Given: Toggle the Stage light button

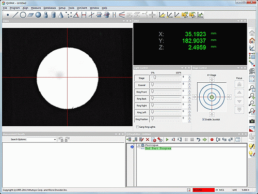Looking at the screenshot, I should [141, 78].
